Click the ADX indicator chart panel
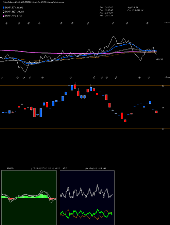This screenshot has height=225, width=170. point(87,197)
